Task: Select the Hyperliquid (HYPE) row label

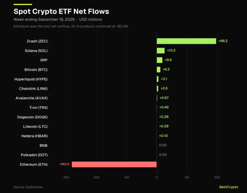Action: coord(31,79)
